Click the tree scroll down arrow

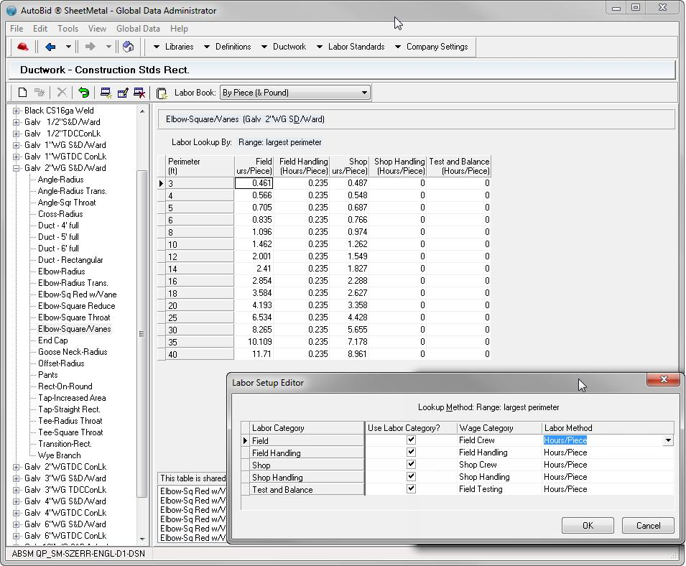click(142, 539)
